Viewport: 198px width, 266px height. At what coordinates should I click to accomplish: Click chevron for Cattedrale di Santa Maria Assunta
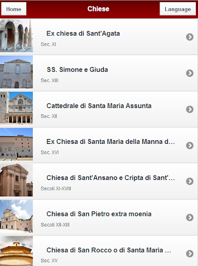click(x=190, y=109)
